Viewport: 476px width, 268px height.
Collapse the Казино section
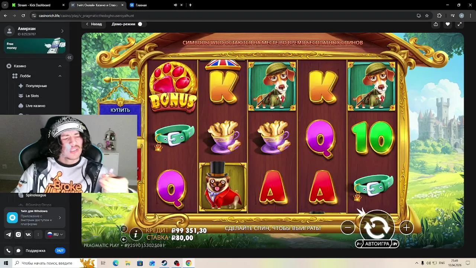[x=60, y=66]
